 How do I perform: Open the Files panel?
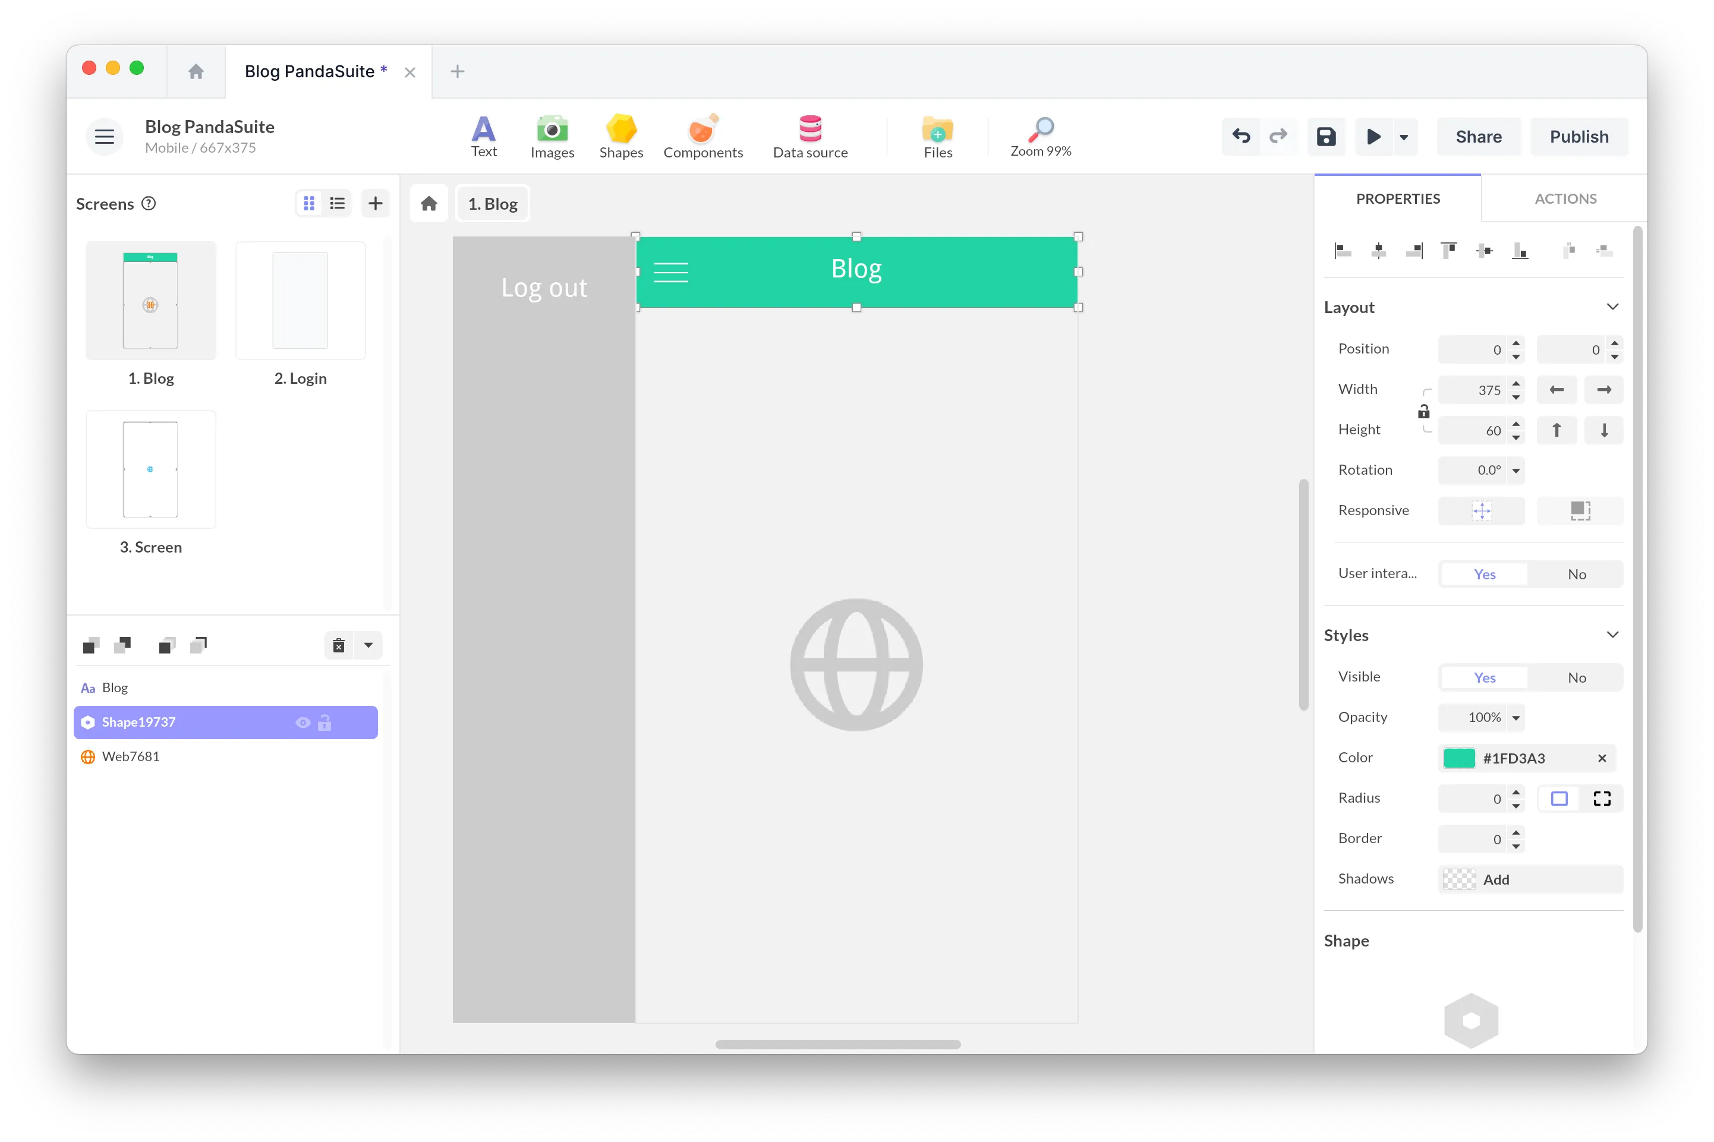(x=937, y=135)
